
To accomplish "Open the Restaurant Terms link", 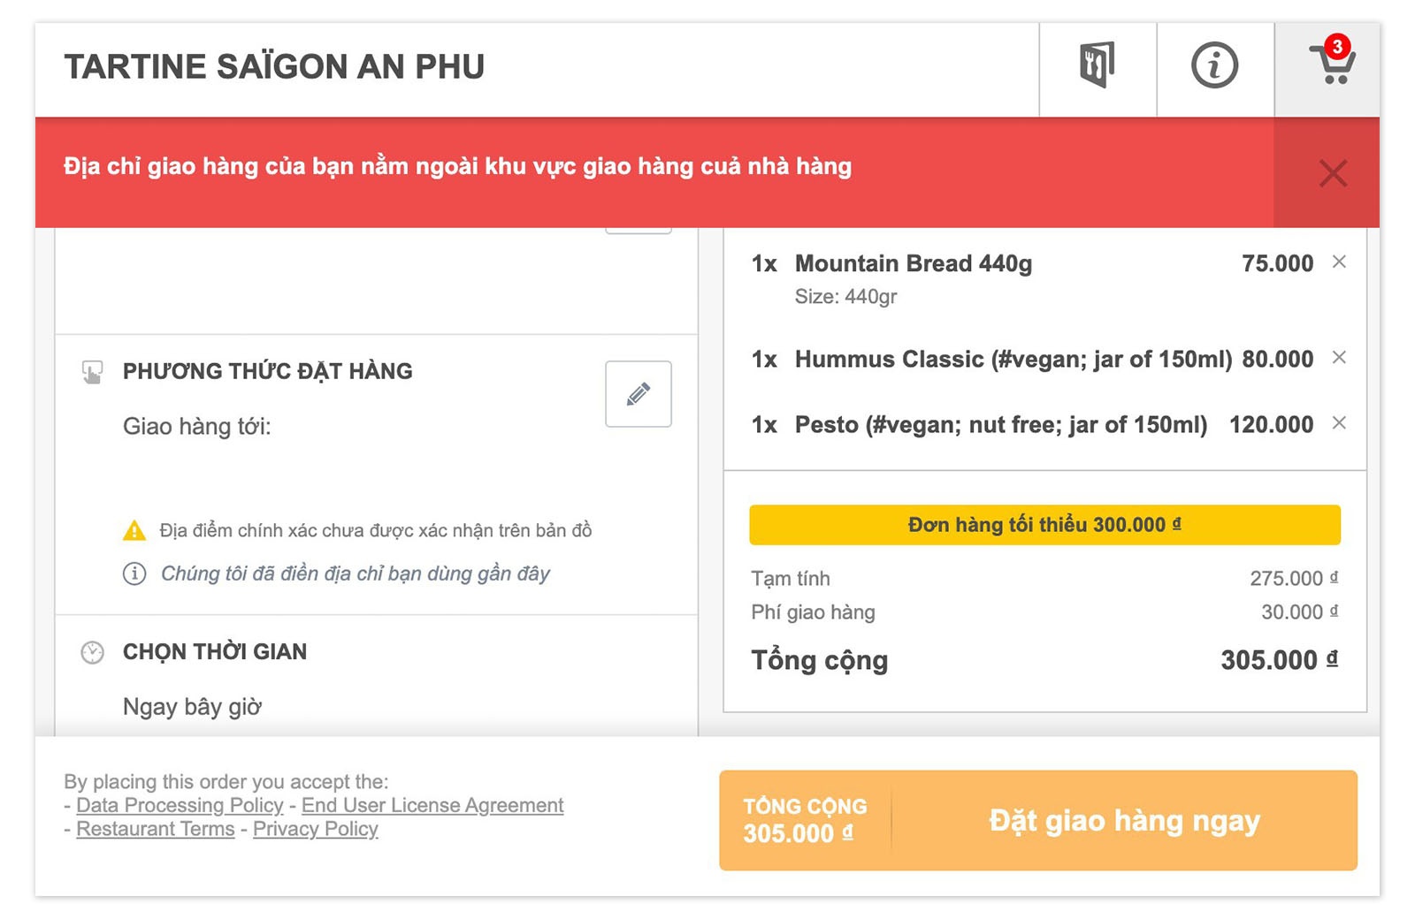I will click(156, 829).
